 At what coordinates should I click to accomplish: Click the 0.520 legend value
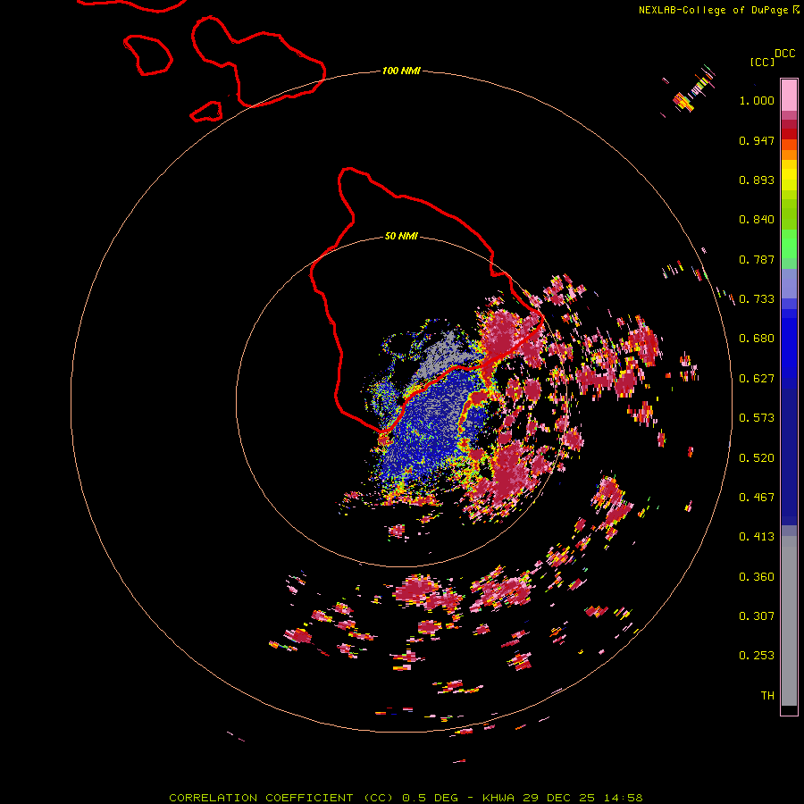point(757,458)
